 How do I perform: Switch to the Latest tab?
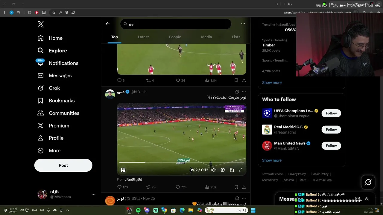[143, 37]
